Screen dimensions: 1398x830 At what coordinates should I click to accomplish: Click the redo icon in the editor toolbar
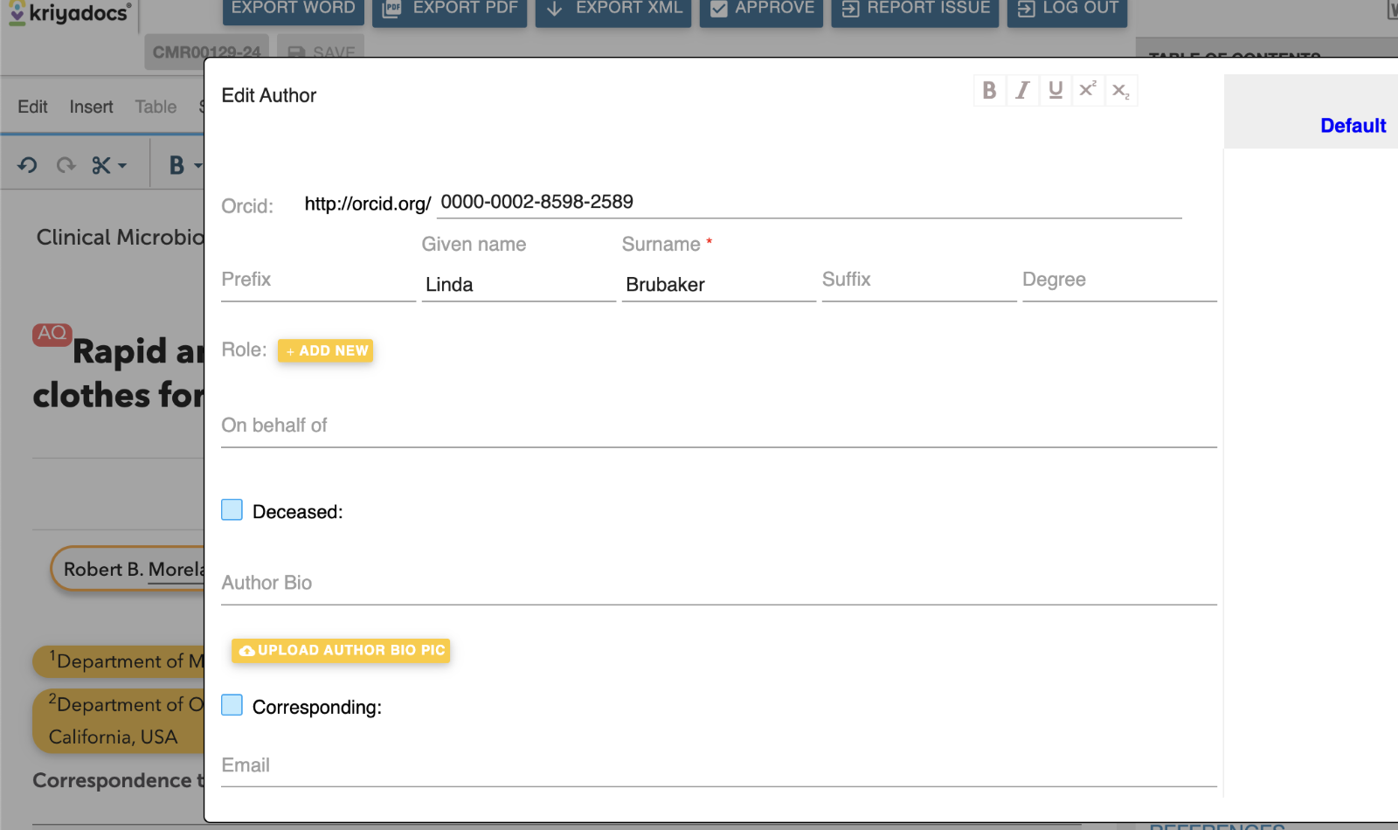[x=66, y=165]
